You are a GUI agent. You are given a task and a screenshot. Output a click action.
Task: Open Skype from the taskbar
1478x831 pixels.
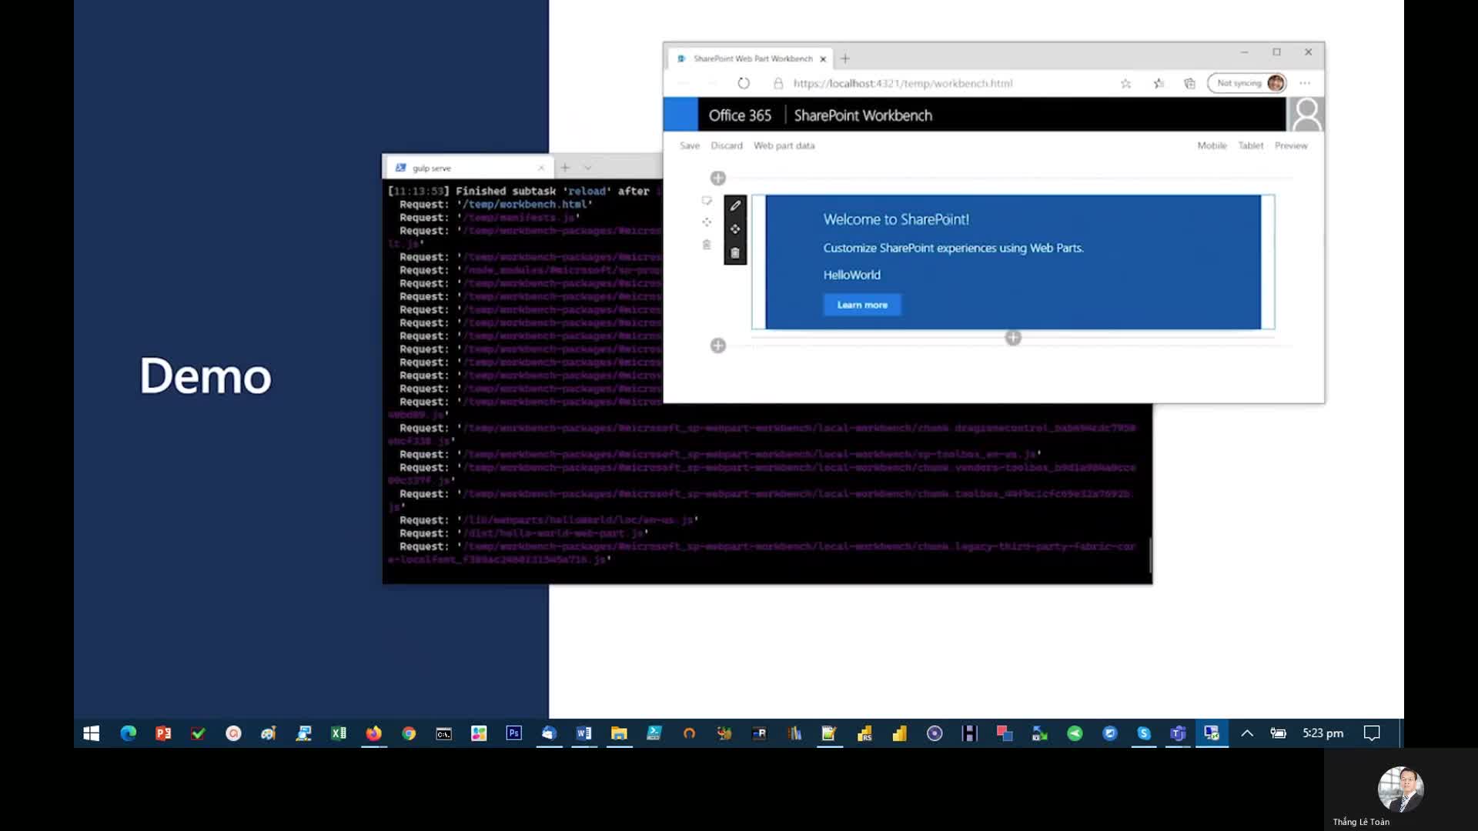click(1144, 733)
